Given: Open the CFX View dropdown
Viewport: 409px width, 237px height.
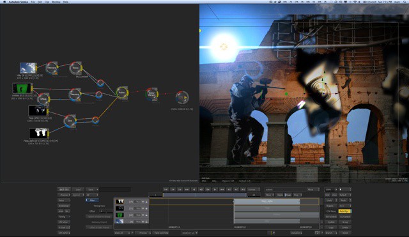Looking at the screenshot, I should click(64, 222).
